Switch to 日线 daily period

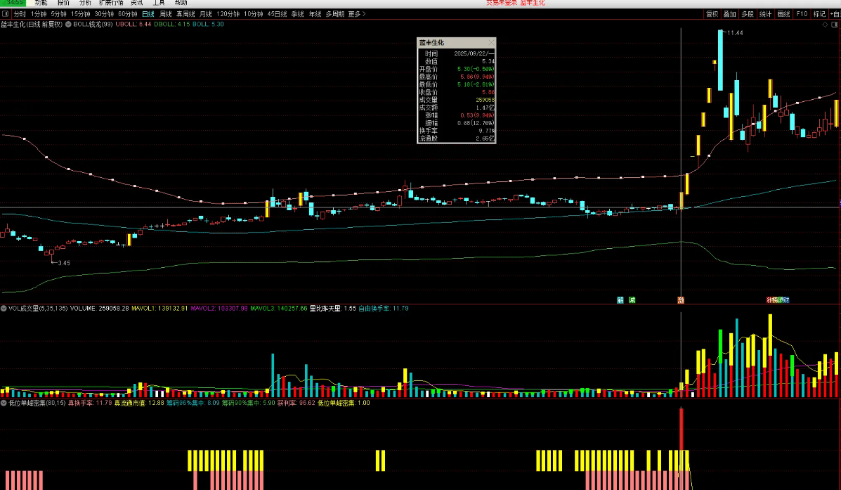coord(148,14)
